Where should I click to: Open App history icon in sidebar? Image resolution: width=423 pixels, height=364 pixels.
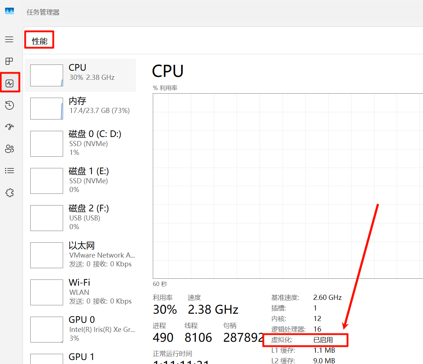click(9, 106)
